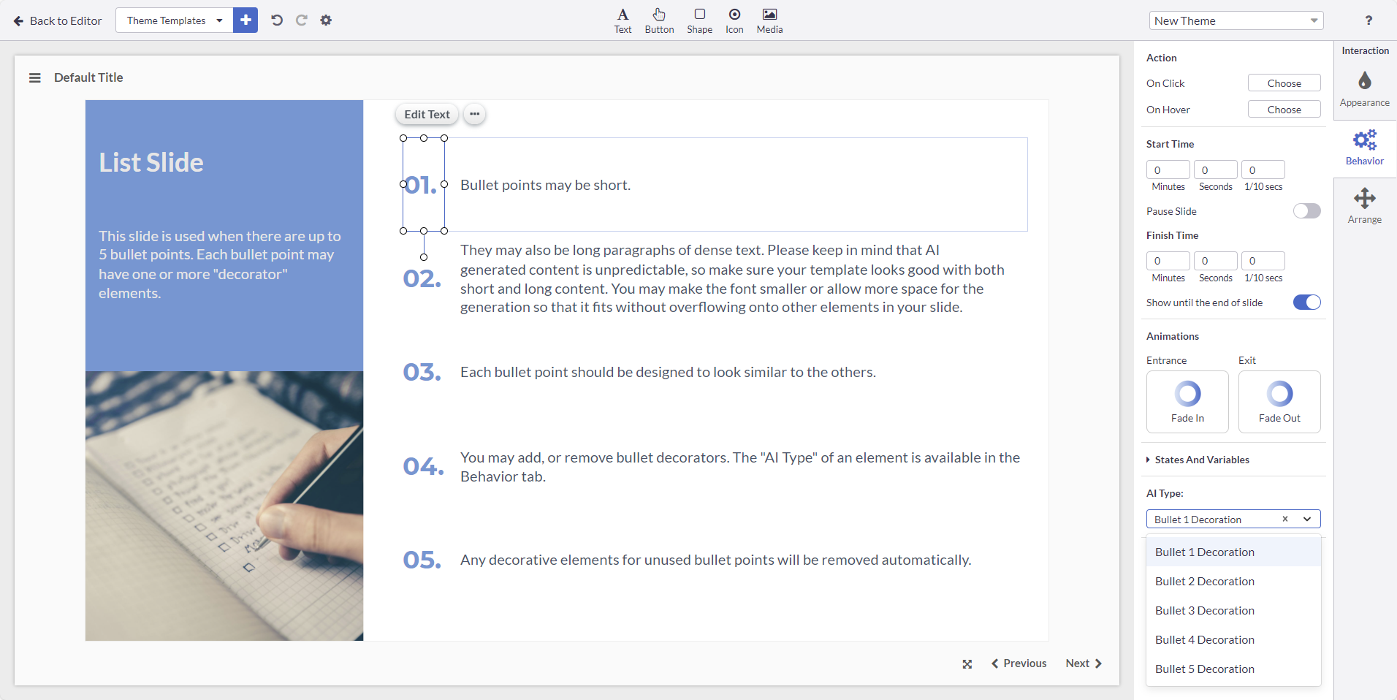Screen dimensions: 1397x700
Task: Undo the last change
Action: pyautogui.click(x=276, y=20)
